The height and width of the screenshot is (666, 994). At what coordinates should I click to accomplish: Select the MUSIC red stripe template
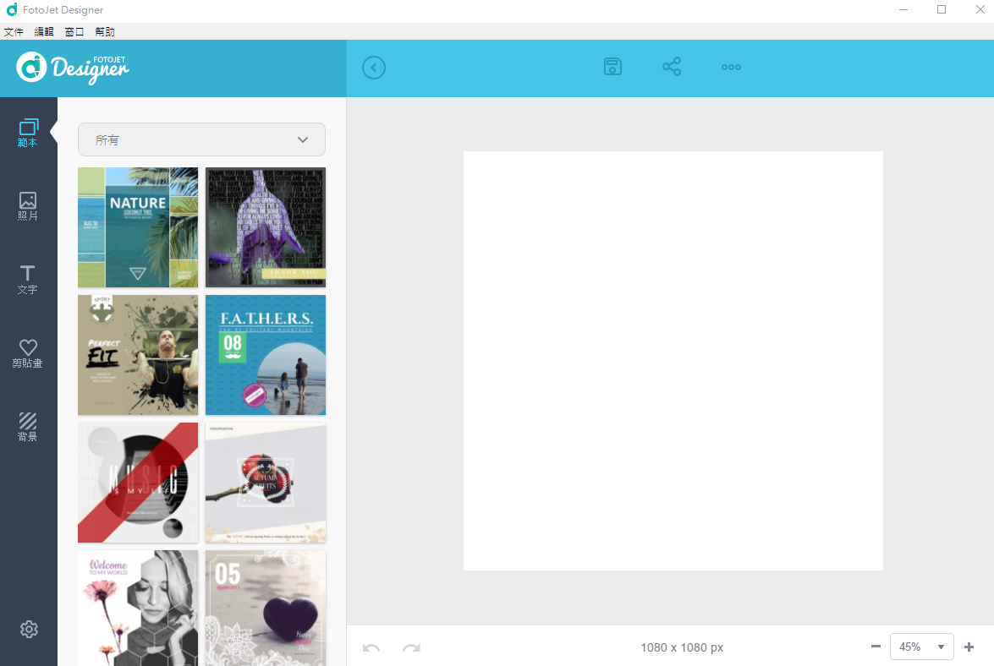(138, 483)
